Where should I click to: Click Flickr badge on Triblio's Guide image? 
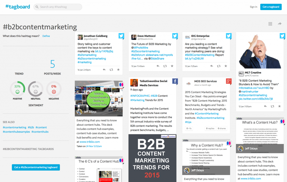coord(121,85)
